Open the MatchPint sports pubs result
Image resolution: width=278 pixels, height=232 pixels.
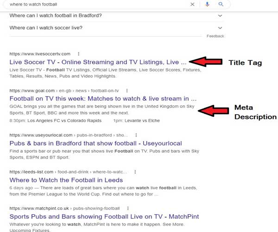(x=104, y=217)
